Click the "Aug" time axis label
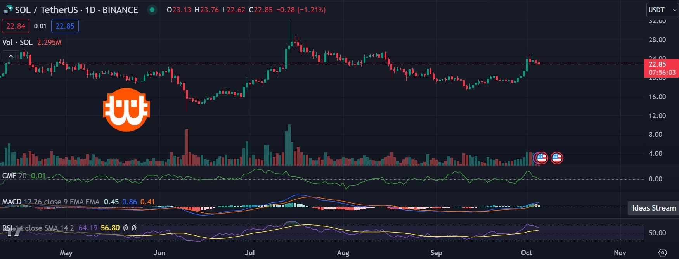679x259 pixels. coord(343,253)
